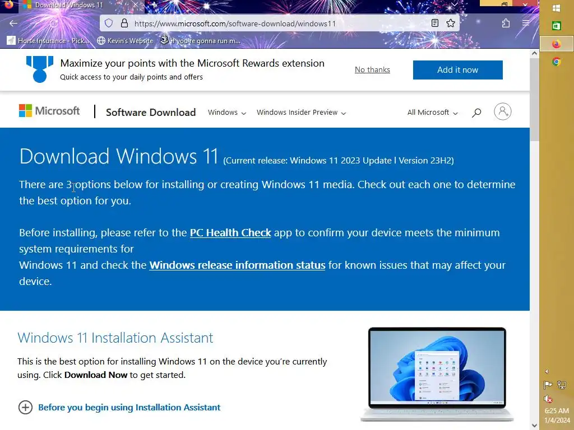Viewport: 574px width, 430px height.
Task: Expand the All Microsoft menu
Action: click(433, 113)
